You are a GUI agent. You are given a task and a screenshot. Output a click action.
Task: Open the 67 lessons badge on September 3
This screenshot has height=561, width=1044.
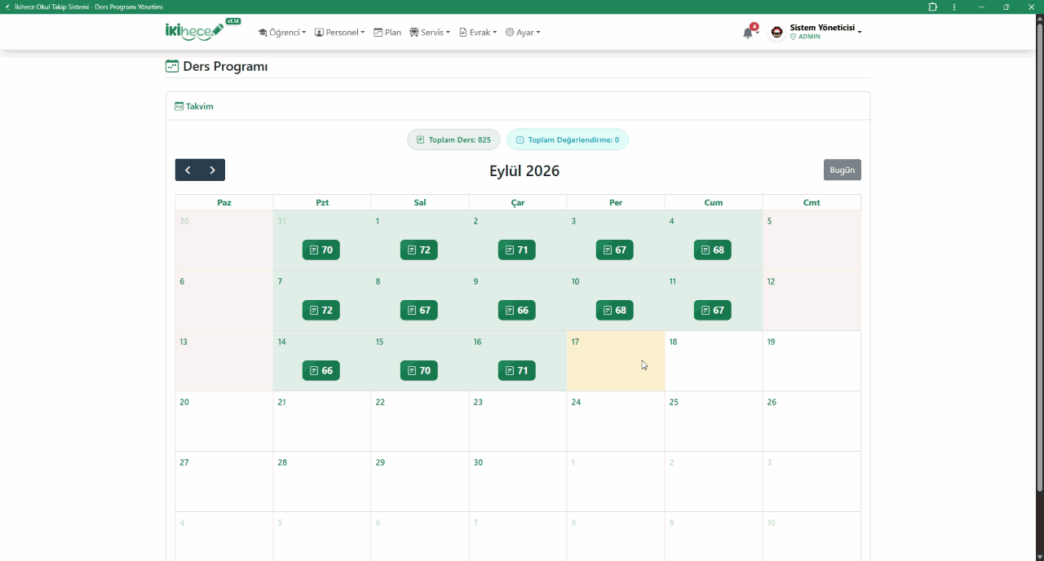tap(614, 250)
